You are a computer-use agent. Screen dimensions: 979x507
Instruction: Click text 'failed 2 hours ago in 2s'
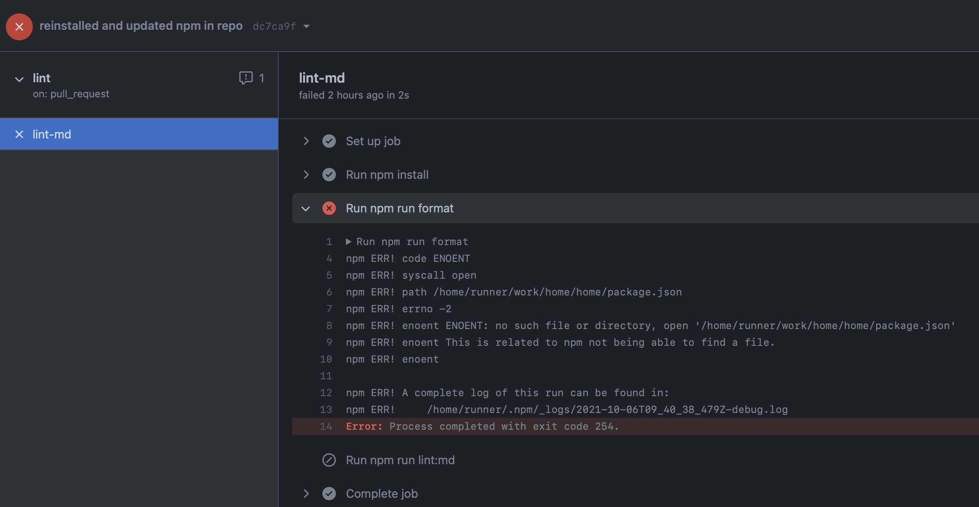tap(354, 95)
